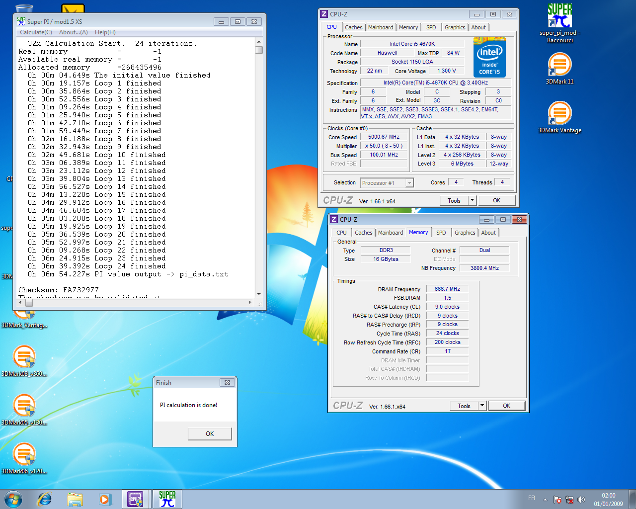The height and width of the screenshot is (509, 636).
Task: Open Windows Media Player from the taskbar
Action: (x=105, y=499)
